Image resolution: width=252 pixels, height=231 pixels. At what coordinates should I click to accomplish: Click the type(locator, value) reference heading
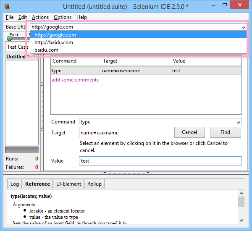point(31,196)
